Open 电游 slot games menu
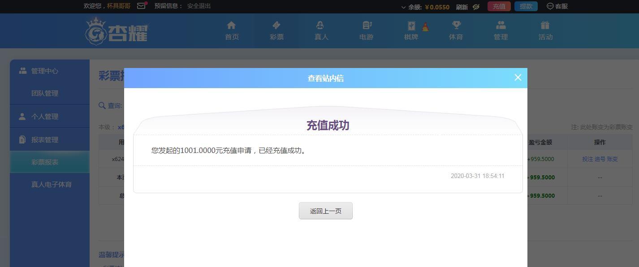The image size is (639, 267). [x=366, y=31]
